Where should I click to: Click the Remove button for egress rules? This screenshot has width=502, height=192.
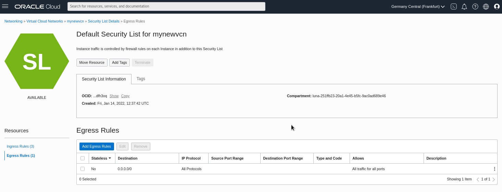[x=141, y=146]
